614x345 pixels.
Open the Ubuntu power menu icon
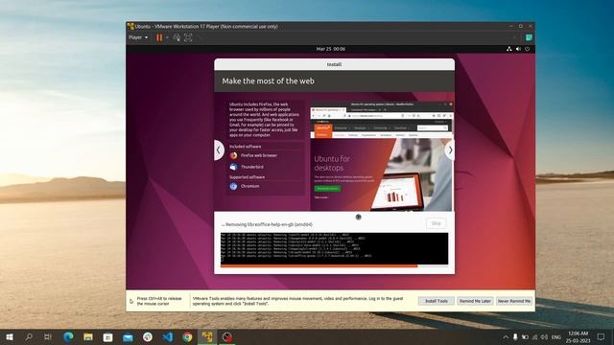[528, 49]
